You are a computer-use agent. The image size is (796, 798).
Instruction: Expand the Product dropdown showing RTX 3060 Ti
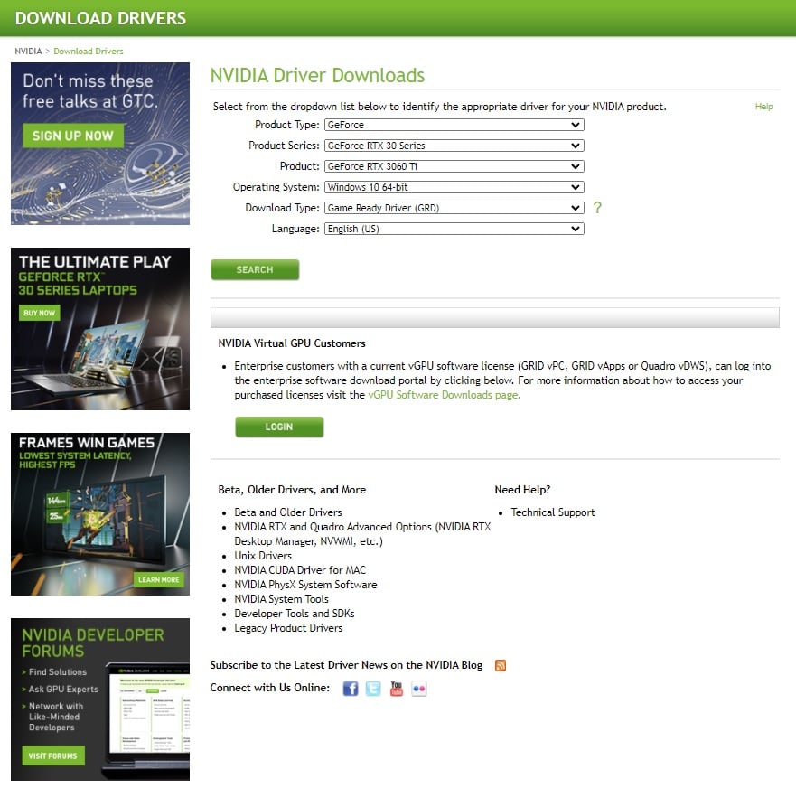coord(454,166)
